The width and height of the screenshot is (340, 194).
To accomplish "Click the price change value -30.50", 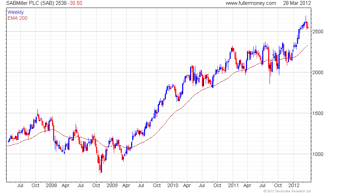I will [75, 3].
